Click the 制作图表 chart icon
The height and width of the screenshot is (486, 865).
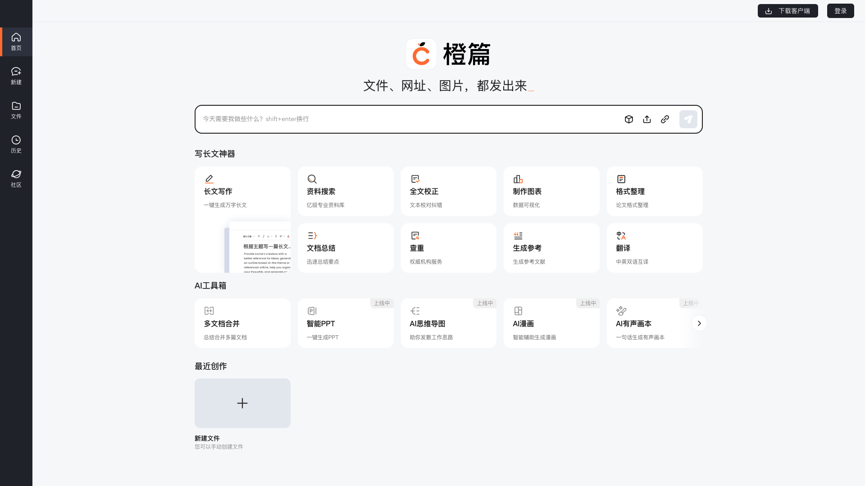tap(518, 179)
